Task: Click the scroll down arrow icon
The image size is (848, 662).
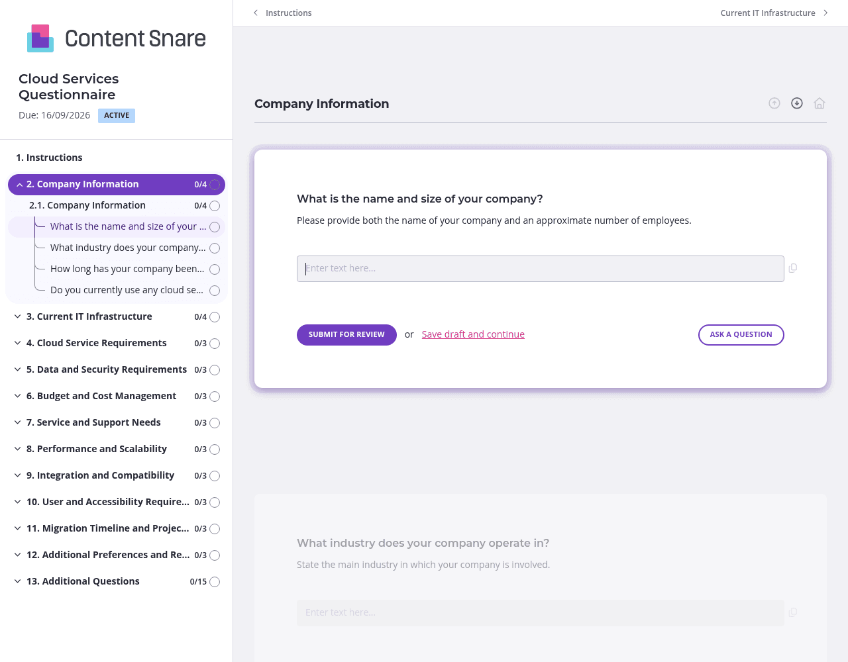Action: coord(797,103)
